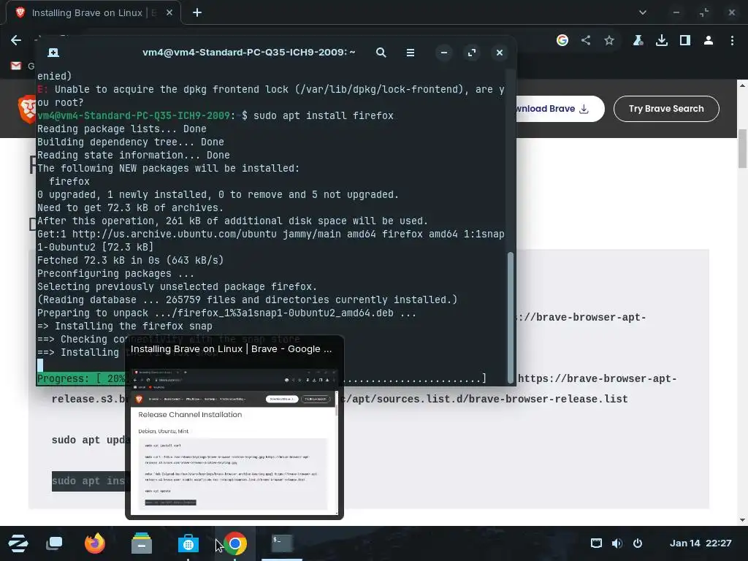Screen dimensions: 748x561
Task: Click Brave webpage vertical scrollbar thumb
Action: click(x=742, y=148)
